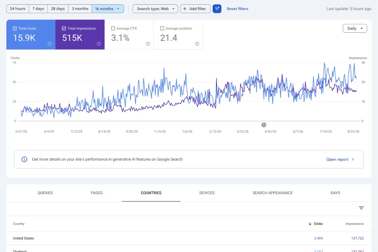Click the Last update: 5 hours ago text
Screen dimensions: 378x252
click(x=349, y=9)
